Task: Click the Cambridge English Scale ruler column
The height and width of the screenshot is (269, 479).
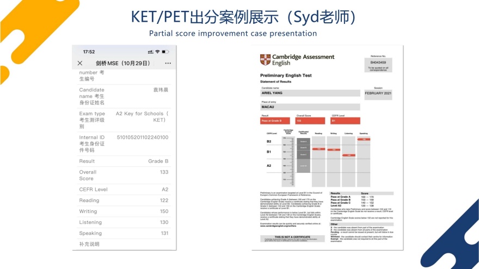Action: click(x=288, y=161)
